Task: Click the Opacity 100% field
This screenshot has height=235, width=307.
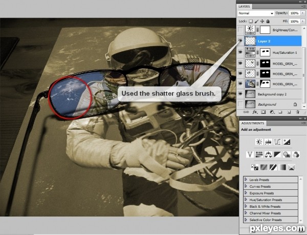Action: (295, 13)
